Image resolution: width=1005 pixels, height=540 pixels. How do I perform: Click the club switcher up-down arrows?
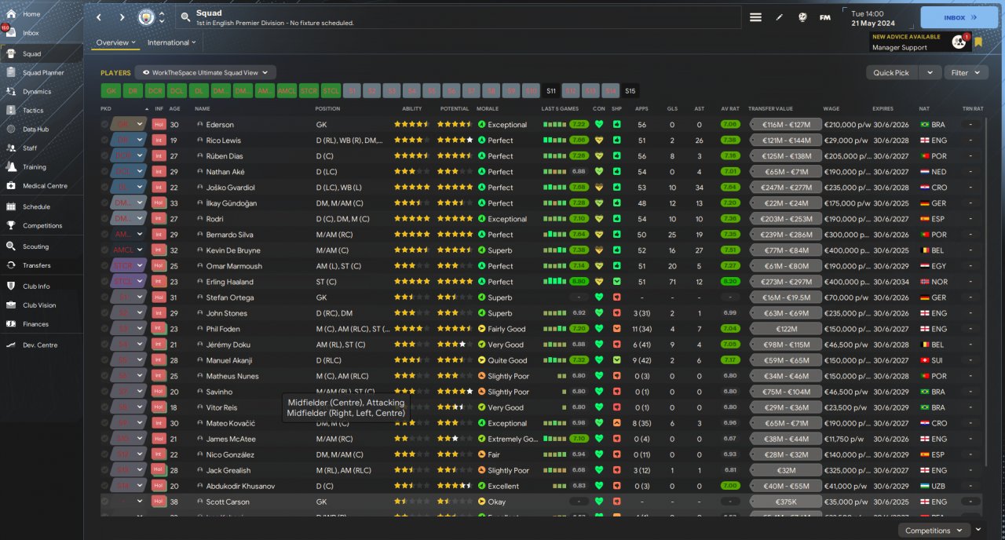pos(162,17)
